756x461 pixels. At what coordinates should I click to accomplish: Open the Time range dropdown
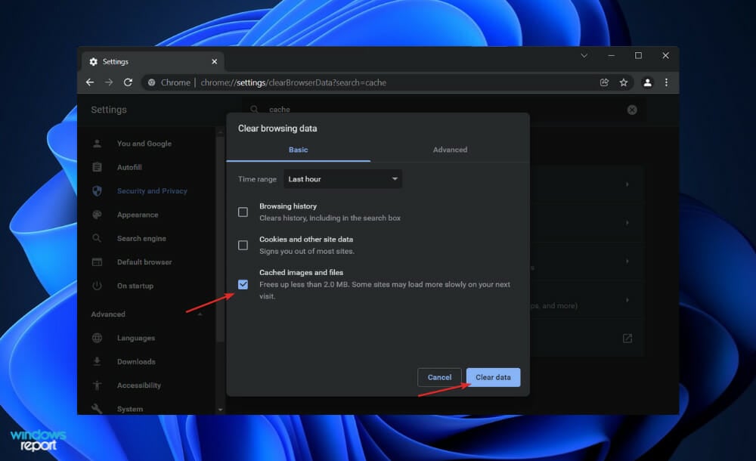(x=342, y=179)
